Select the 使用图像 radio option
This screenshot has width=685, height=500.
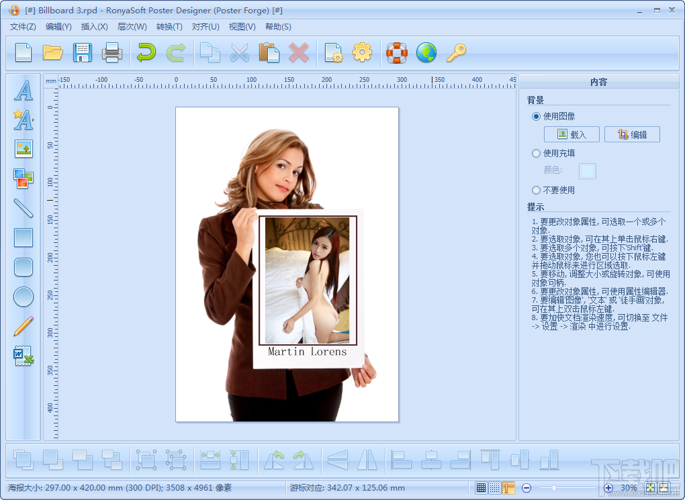tap(536, 116)
